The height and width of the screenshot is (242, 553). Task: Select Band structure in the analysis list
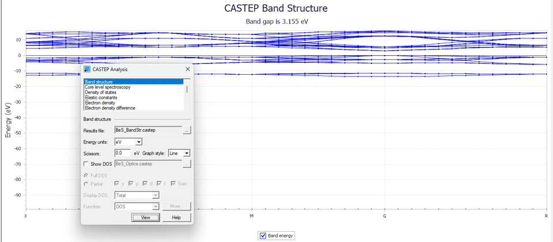click(x=99, y=82)
